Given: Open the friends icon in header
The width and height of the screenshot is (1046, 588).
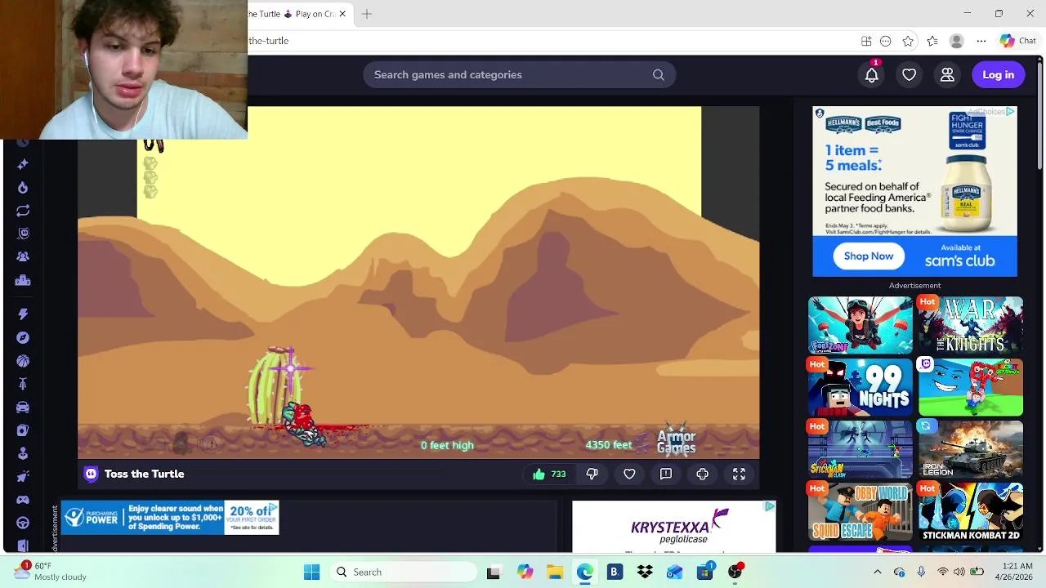Looking at the screenshot, I should tap(947, 75).
